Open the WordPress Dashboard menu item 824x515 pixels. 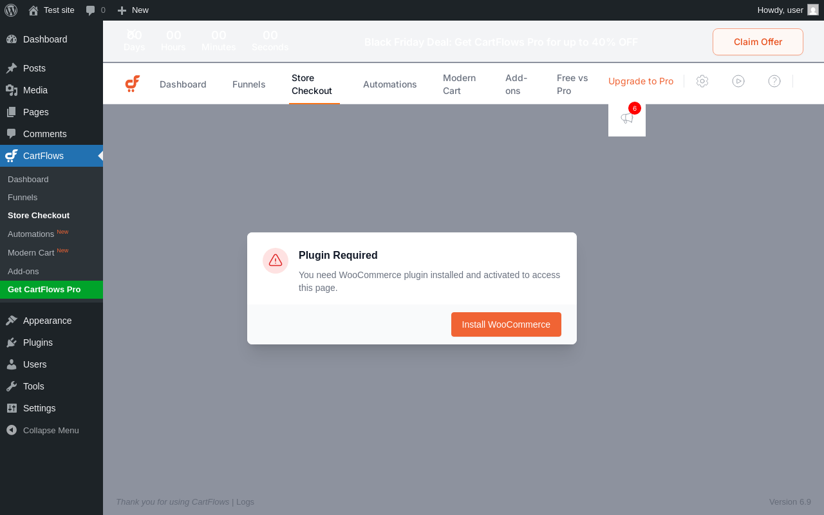click(51, 39)
